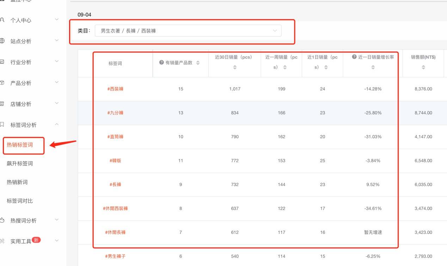Click the 实用工具 tools icon

coord(2,241)
